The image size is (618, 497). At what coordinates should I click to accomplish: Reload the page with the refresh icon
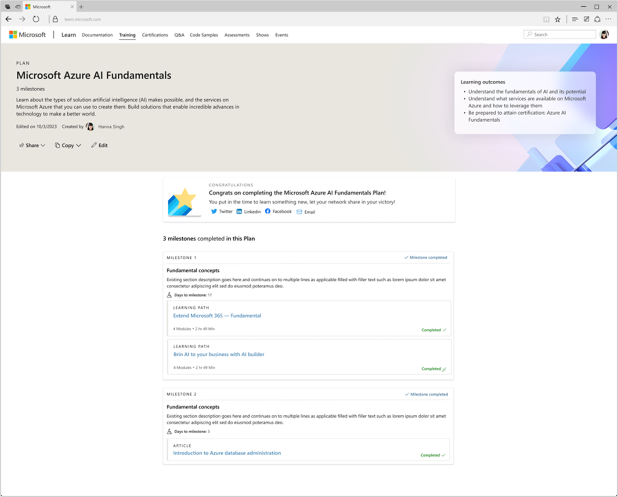tap(36, 19)
